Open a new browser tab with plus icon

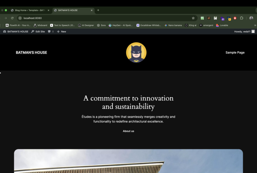pyautogui.click(x=98, y=10)
